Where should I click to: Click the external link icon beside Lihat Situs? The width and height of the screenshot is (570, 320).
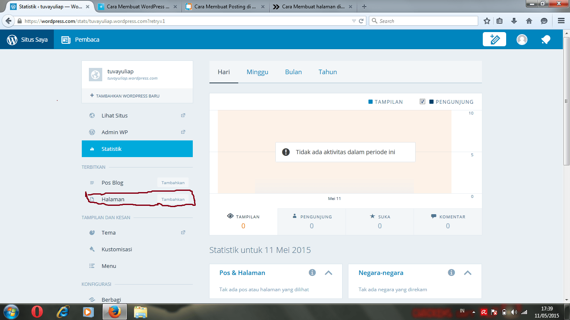[183, 115]
